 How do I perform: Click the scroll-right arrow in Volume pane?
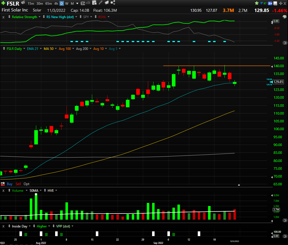pyautogui.click(x=285, y=220)
